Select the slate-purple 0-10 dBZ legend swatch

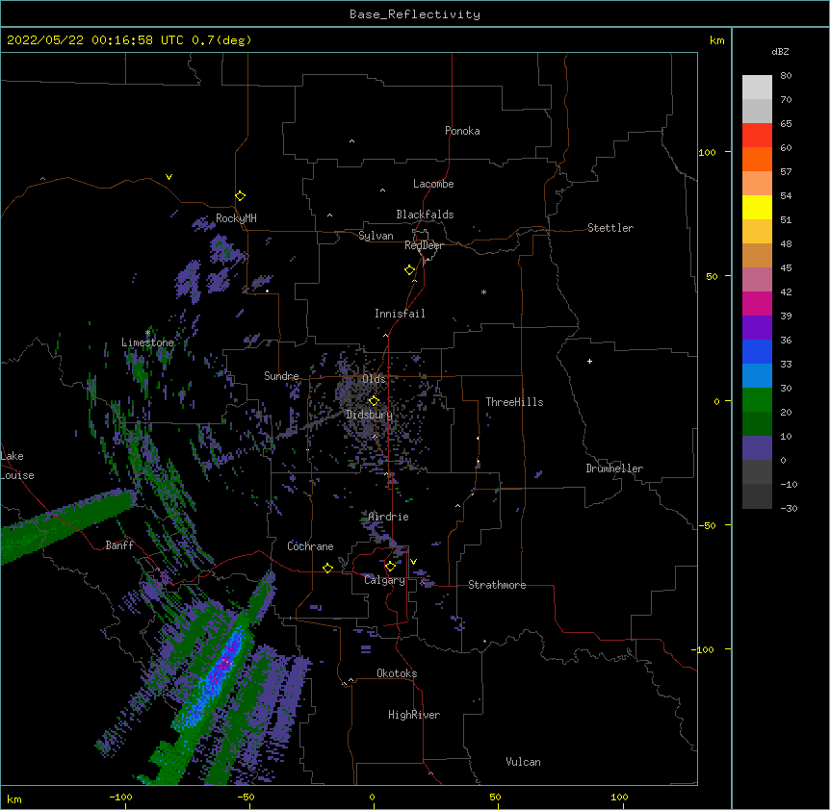(757, 448)
